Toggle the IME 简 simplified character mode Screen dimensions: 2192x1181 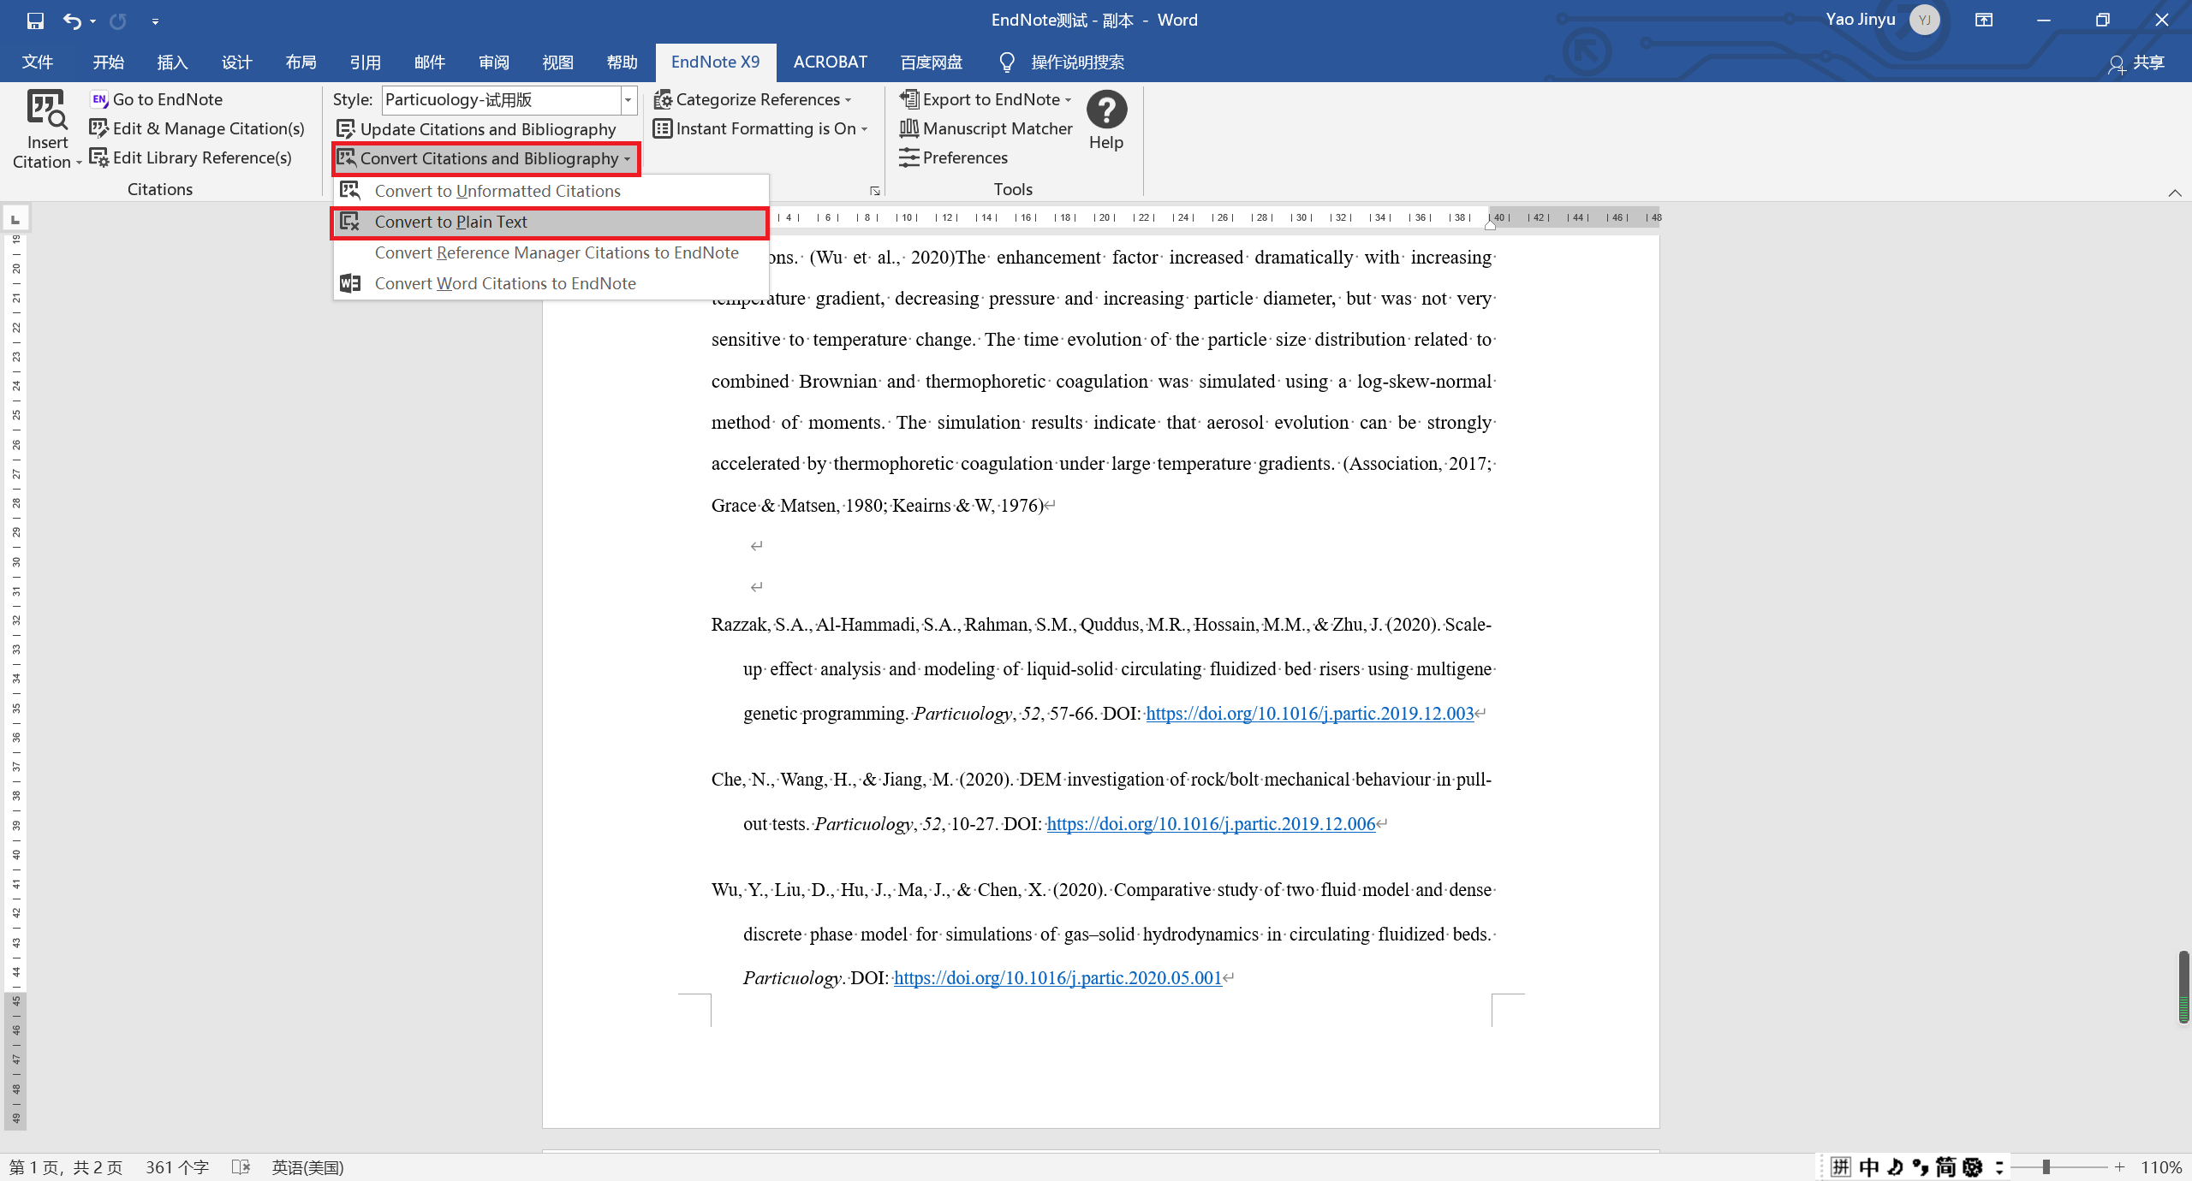1945,1167
